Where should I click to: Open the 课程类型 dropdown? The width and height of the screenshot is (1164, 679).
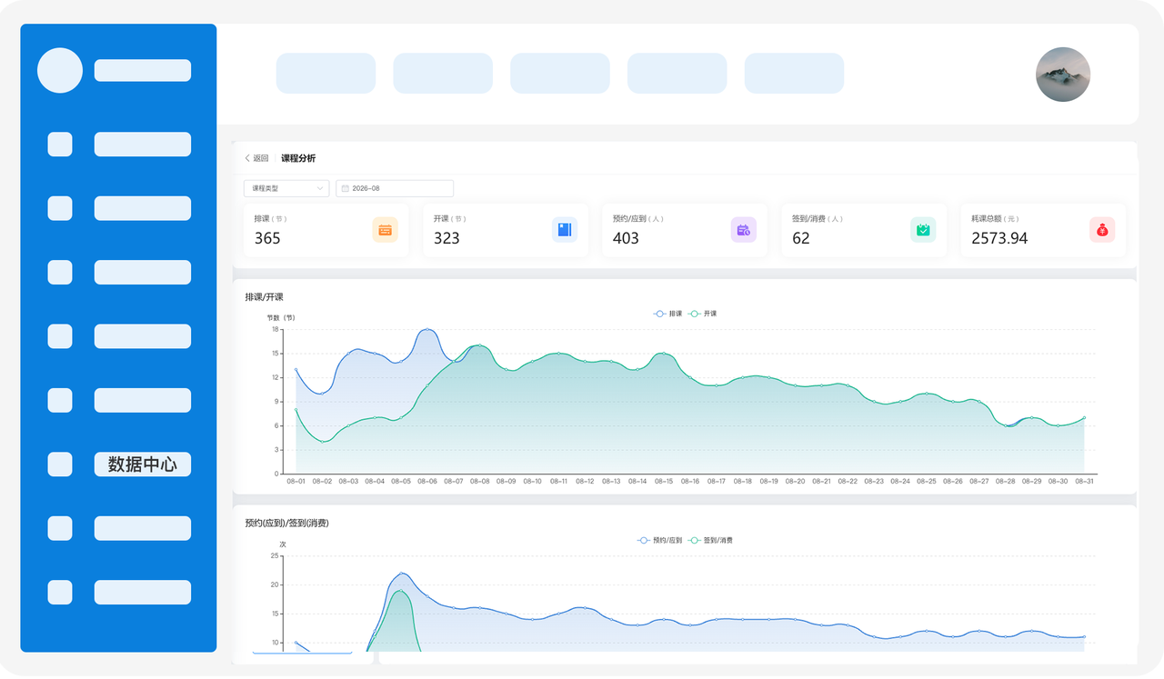286,188
